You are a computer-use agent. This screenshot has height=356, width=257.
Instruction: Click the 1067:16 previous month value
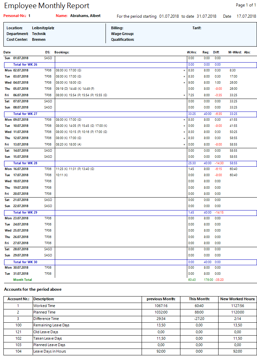161,306
